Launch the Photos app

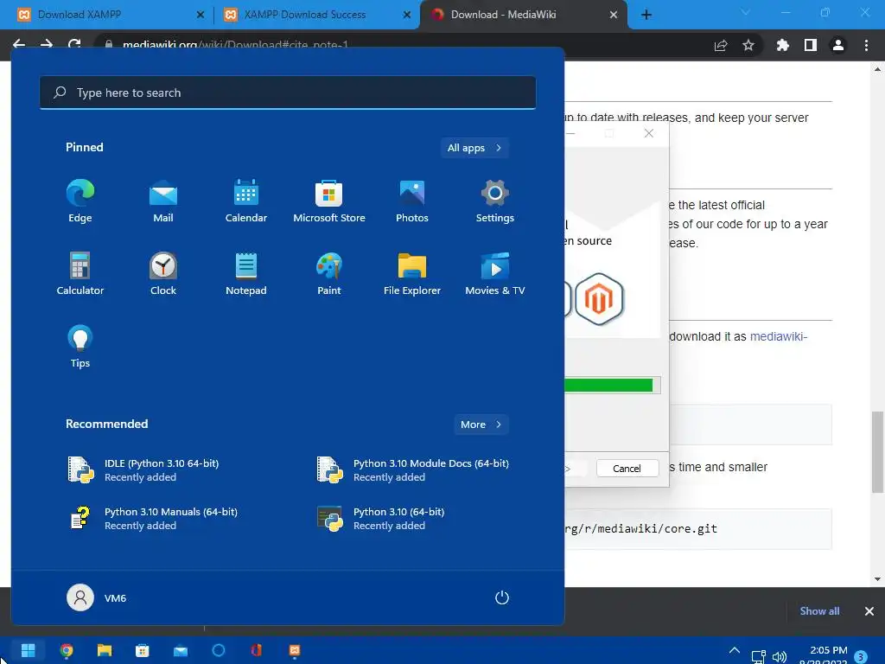(x=412, y=201)
